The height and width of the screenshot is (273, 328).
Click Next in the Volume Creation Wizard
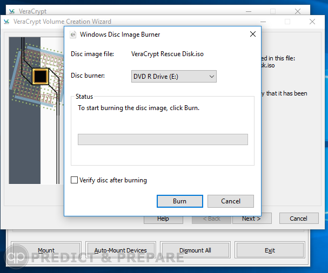click(252, 219)
